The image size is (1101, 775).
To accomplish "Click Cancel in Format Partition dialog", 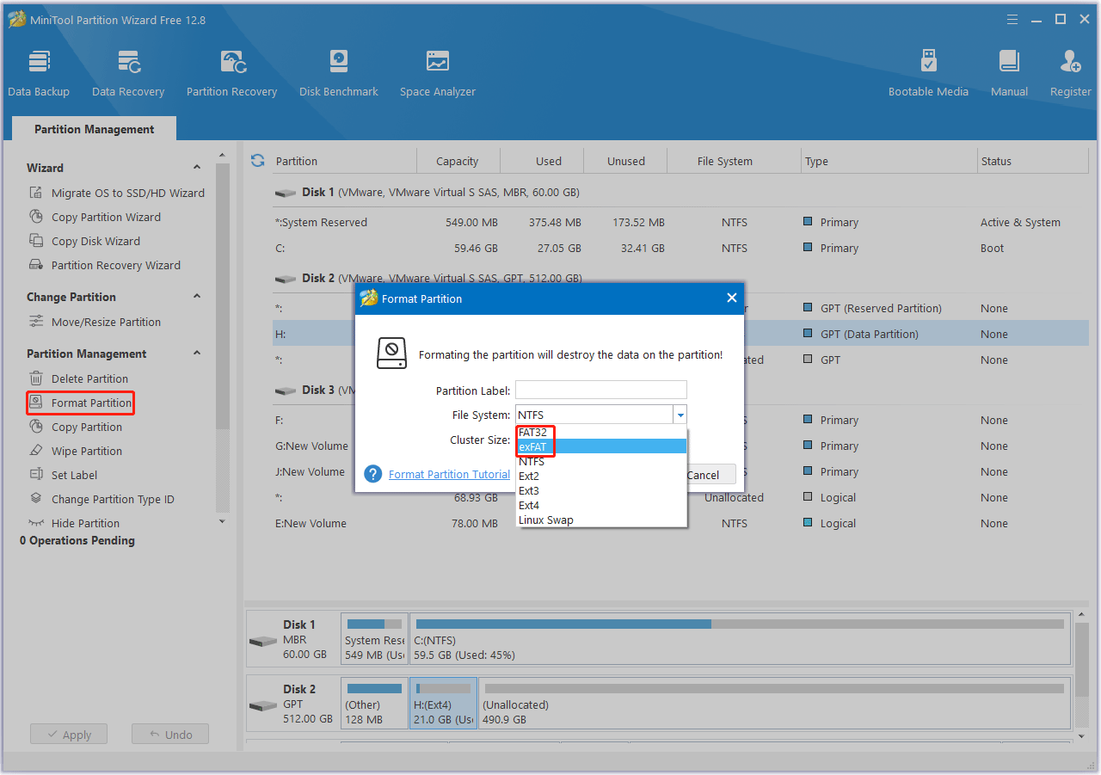I will pos(710,475).
